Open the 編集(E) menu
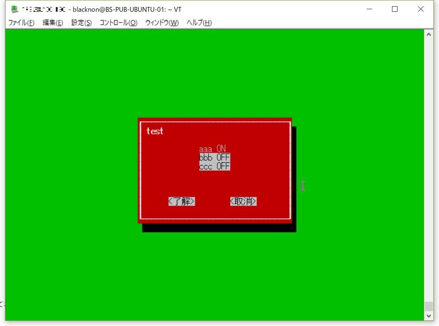This screenshot has width=439, height=326. (x=53, y=23)
